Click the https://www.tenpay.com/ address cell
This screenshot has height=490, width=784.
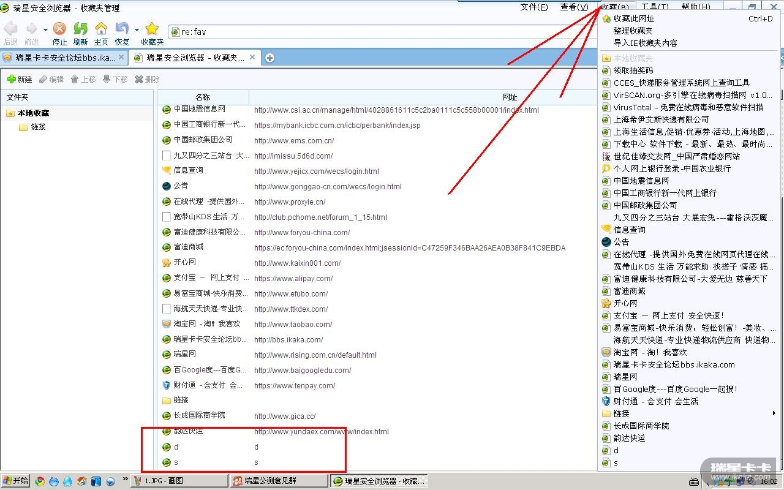click(x=295, y=386)
